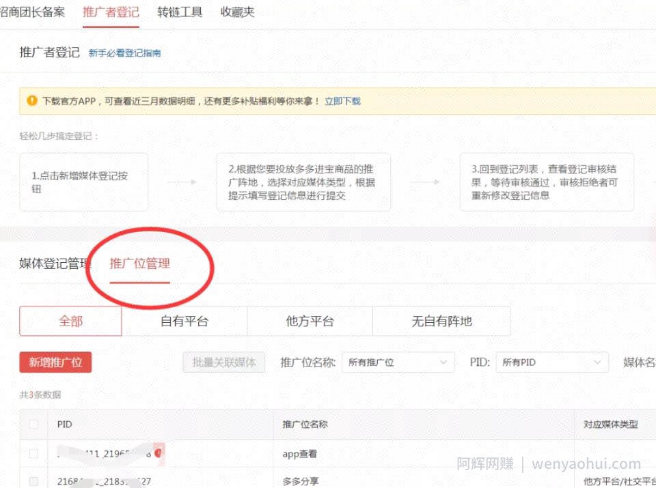Click the red icon beside the first PID
Image resolution: width=656 pixels, height=488 pixels.
(x=158, y=453)
